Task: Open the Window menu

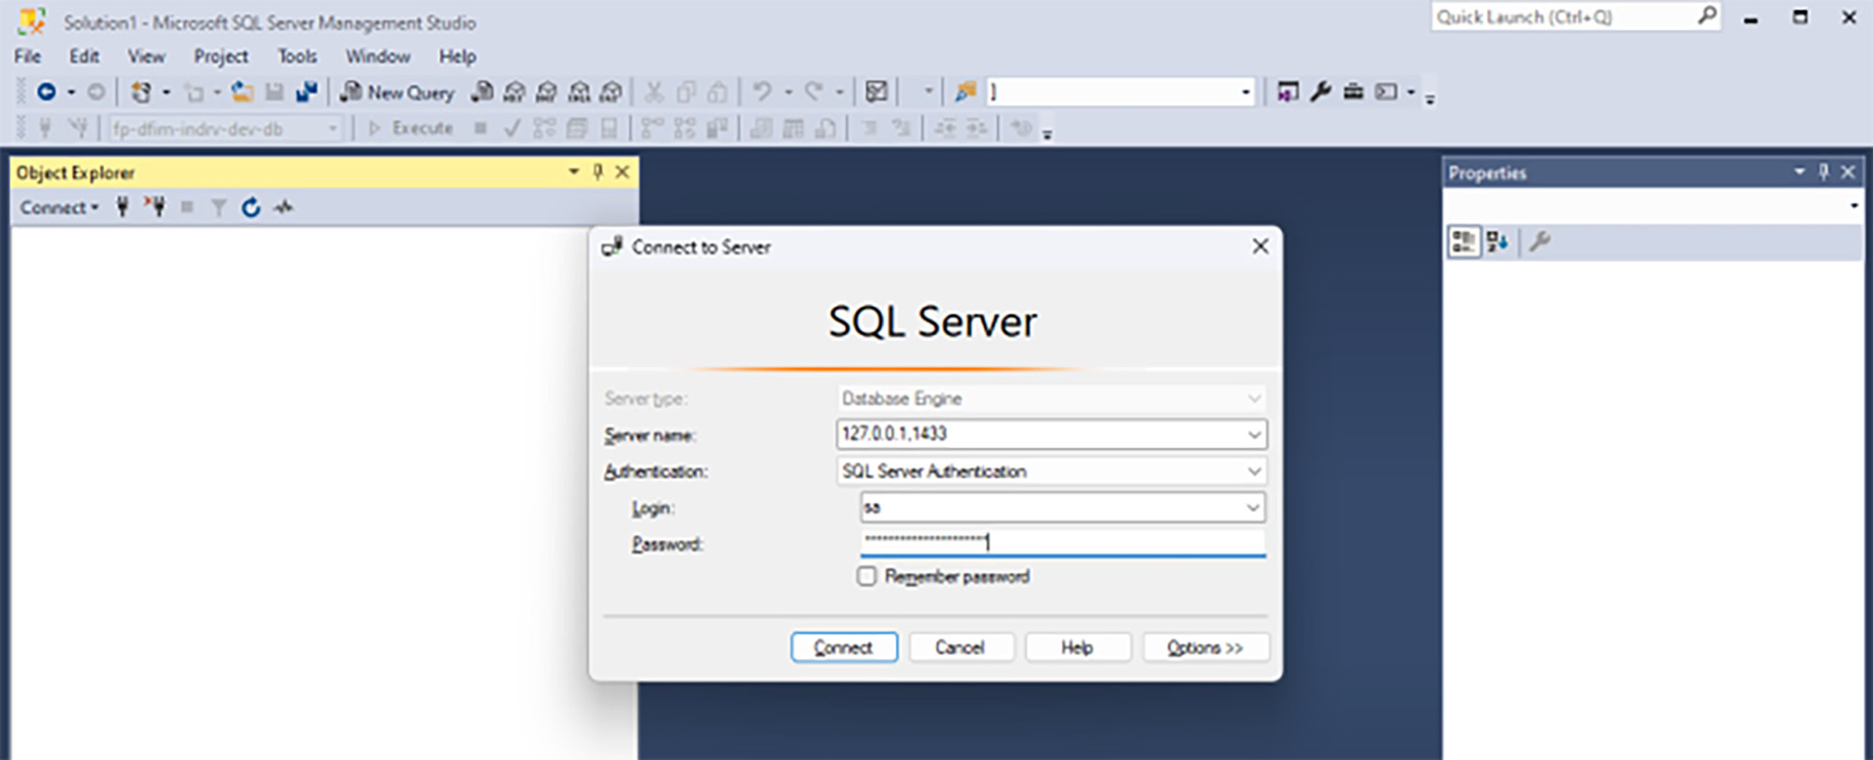Action: click(x=377, y=56)
